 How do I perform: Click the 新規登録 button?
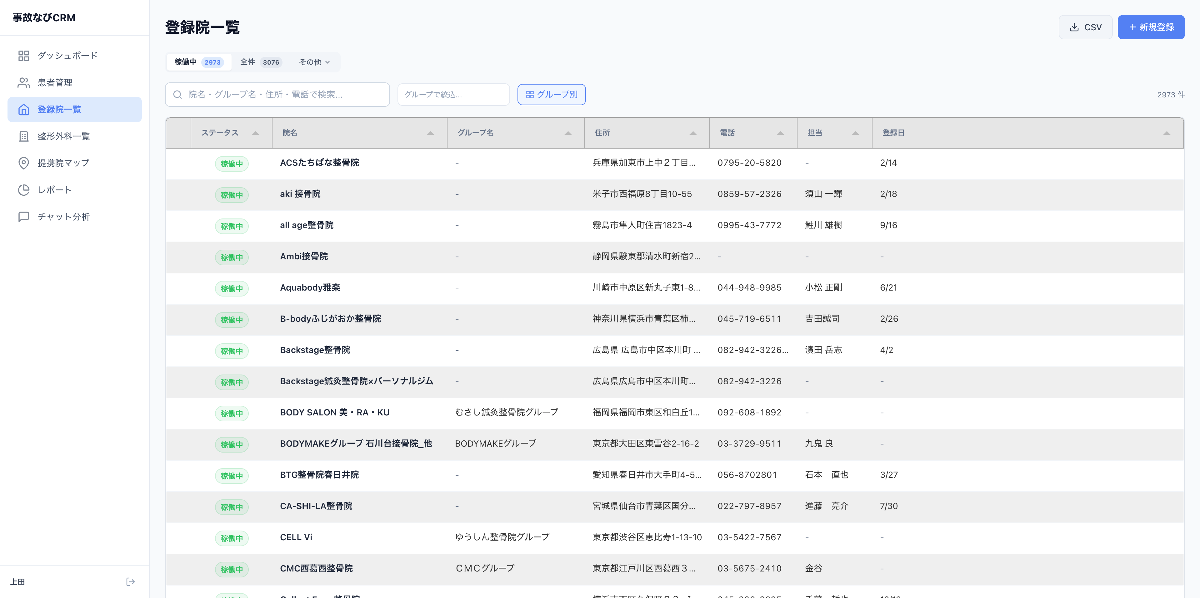pyautogui.click(x=1151, y=27)
